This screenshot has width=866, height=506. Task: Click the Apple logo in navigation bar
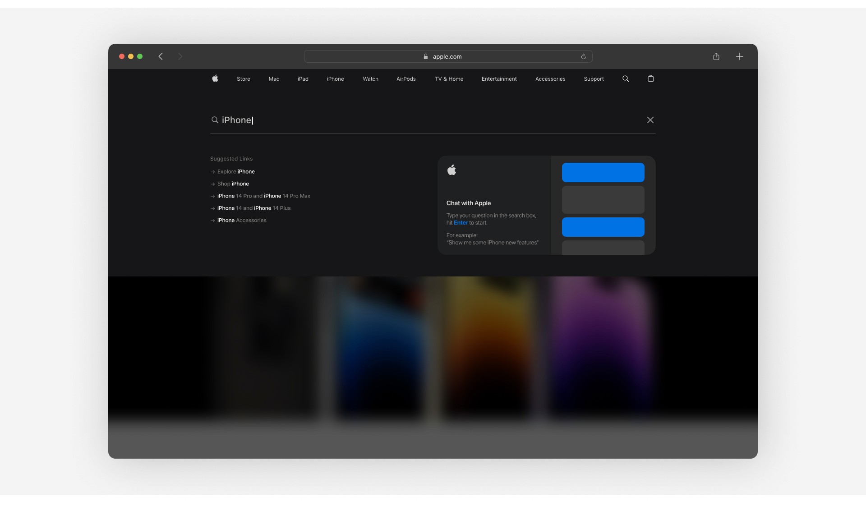(x=215, y=78)
